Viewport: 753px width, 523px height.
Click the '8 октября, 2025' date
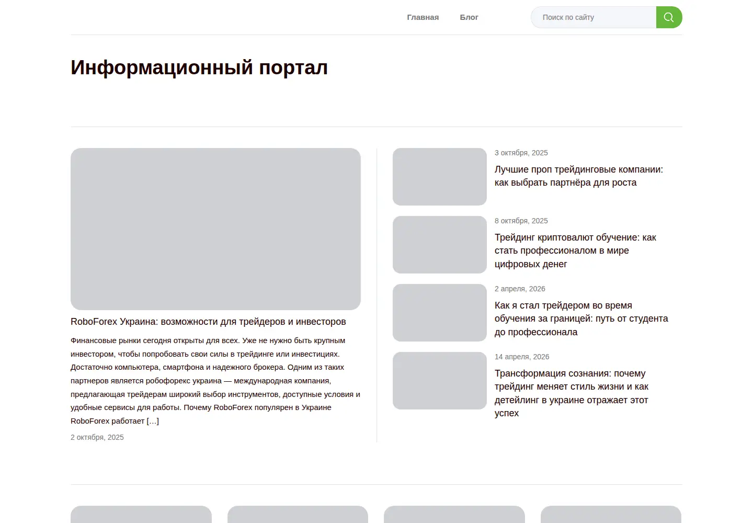(x=521, y=221)
